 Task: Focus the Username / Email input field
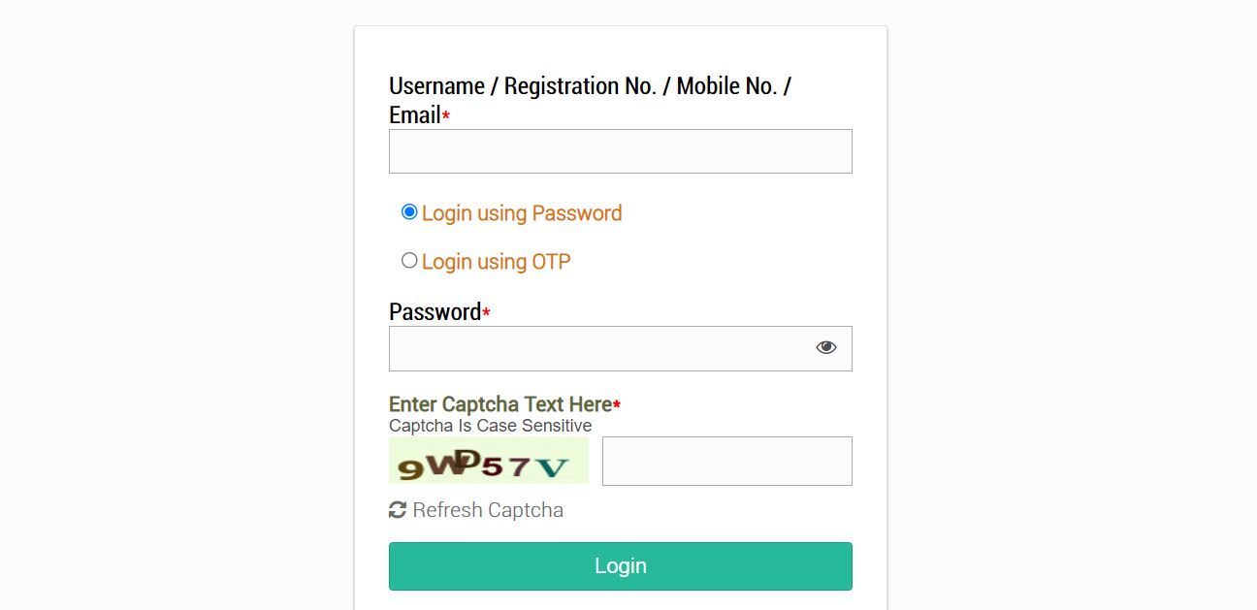620,151
